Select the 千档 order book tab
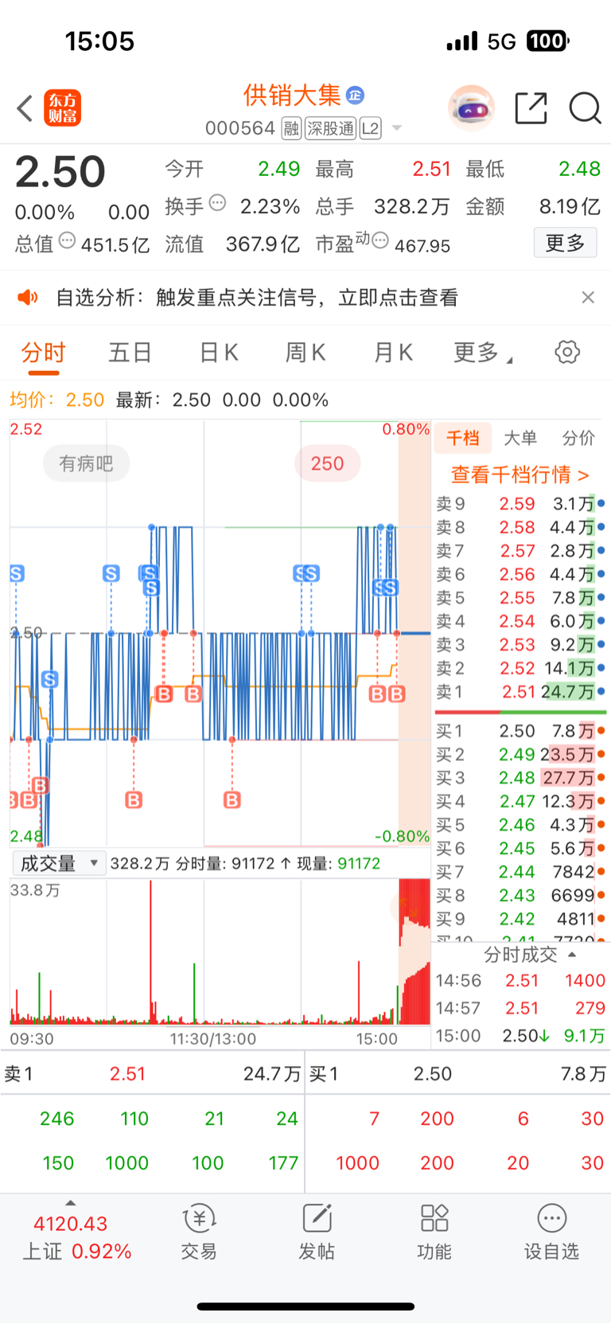The height and width of the screenshot is (1324, 611). pyautogui.click(x=462, y=438)
